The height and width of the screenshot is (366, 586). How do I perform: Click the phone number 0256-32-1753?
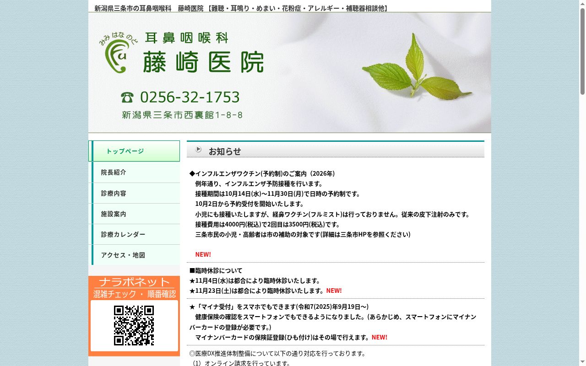190,97
